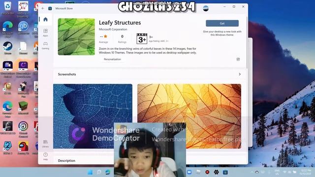The image size is (315, 177).
Task: Open the Ubisoft Connect desktop shortcut
Action: pos(23,129)
